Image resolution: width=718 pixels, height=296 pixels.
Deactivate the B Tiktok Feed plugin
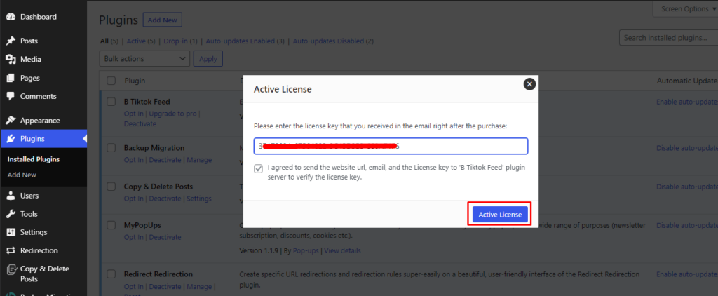coord(140,123)
